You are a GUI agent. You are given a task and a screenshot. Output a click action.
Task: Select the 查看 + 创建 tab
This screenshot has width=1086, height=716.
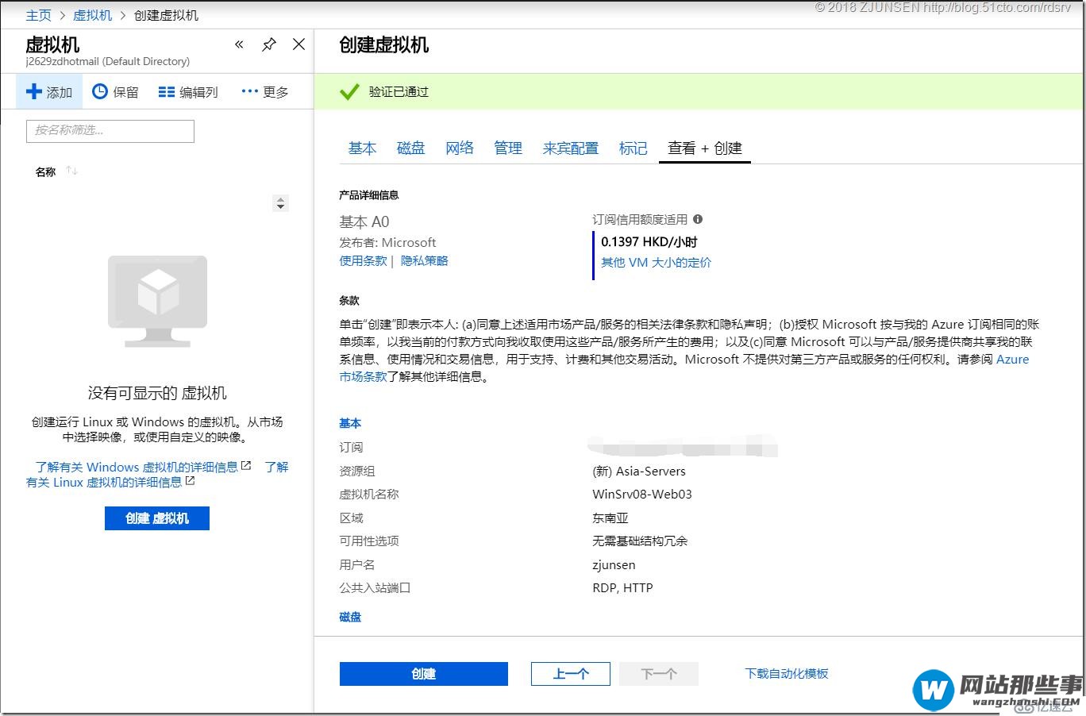(705, 148)
